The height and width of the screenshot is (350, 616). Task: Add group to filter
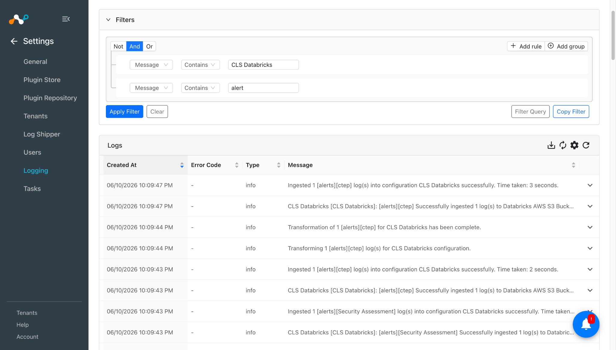pyautogui.click(x=566, y=46)
